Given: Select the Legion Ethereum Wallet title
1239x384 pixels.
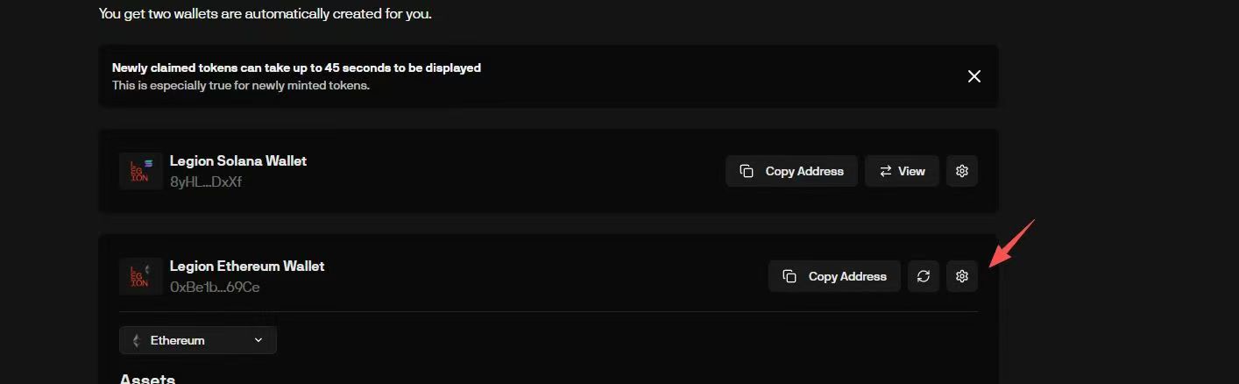Looking at the screenshot, I should [247, 267].
